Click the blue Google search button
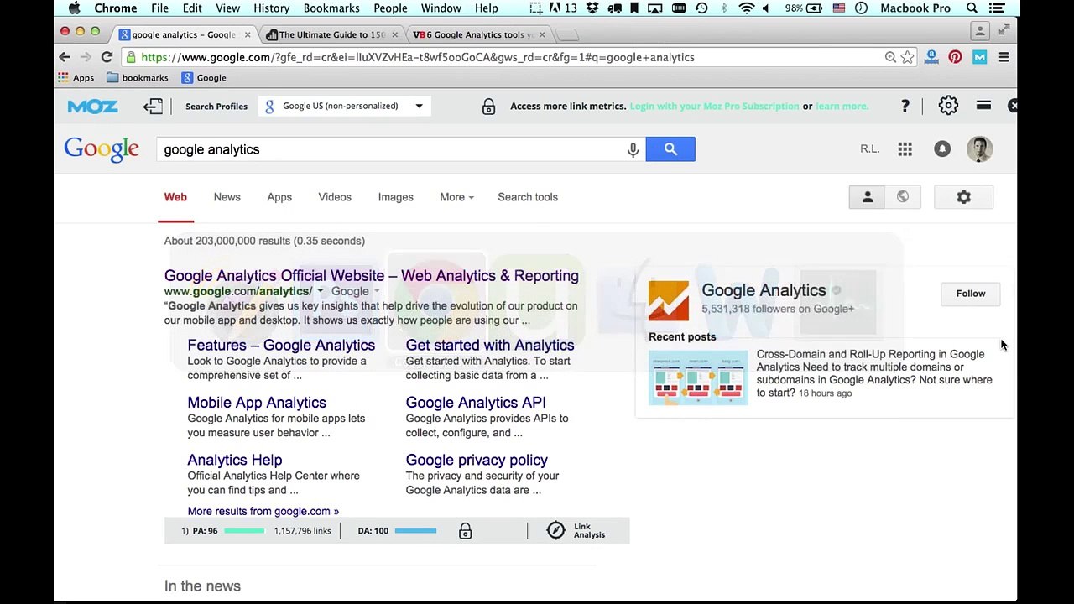The image size is (1074, 604). 670,149
